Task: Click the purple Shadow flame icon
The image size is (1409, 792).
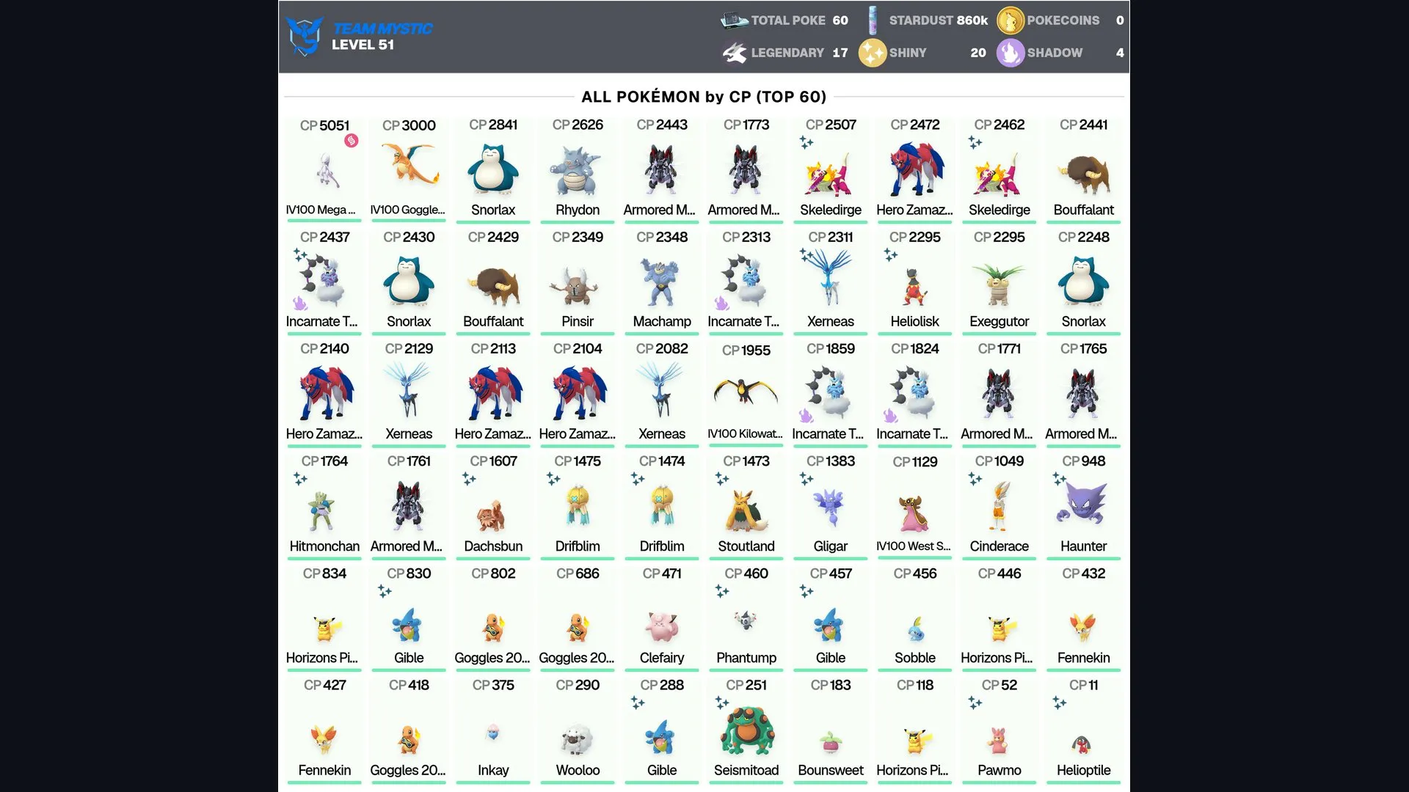Action: click(1010, 53)
